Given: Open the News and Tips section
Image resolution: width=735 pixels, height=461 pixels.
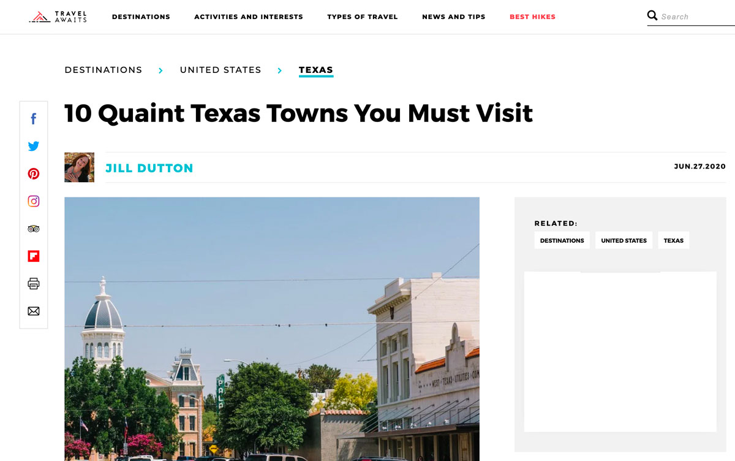Looking at the screenshot, I should coord(453,17).
